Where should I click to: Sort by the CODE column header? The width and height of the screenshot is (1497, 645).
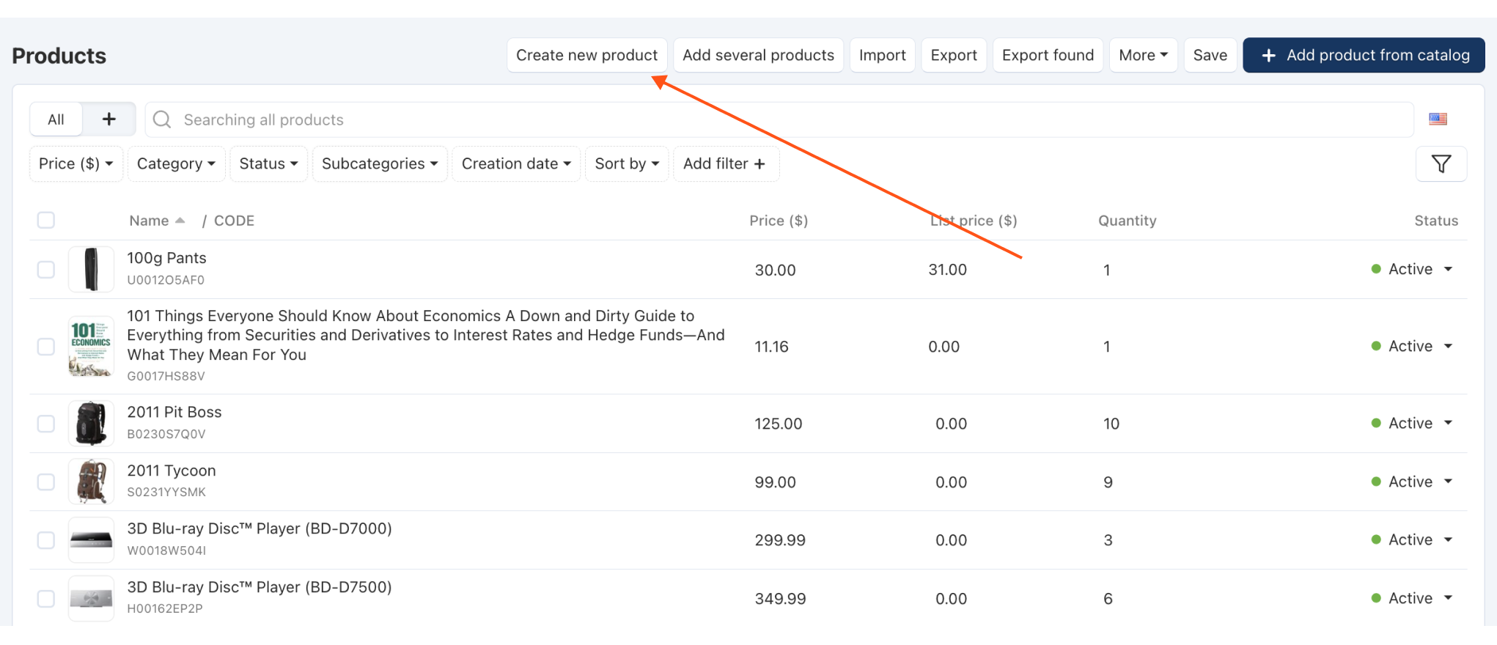(x=234, y=221)
